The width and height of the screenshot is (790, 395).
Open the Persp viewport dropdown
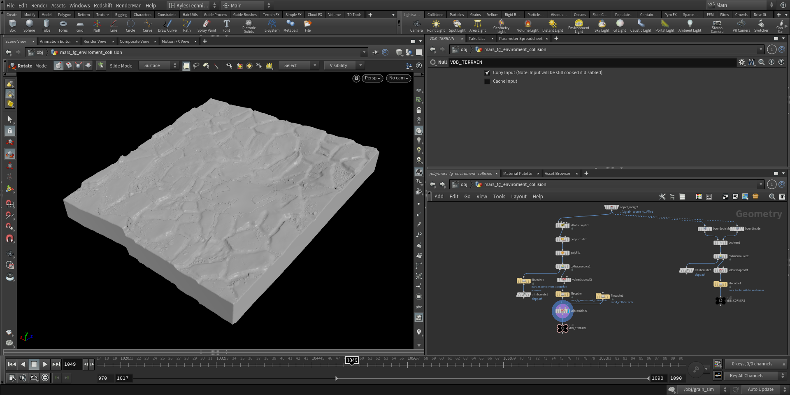tap(372, 78)
